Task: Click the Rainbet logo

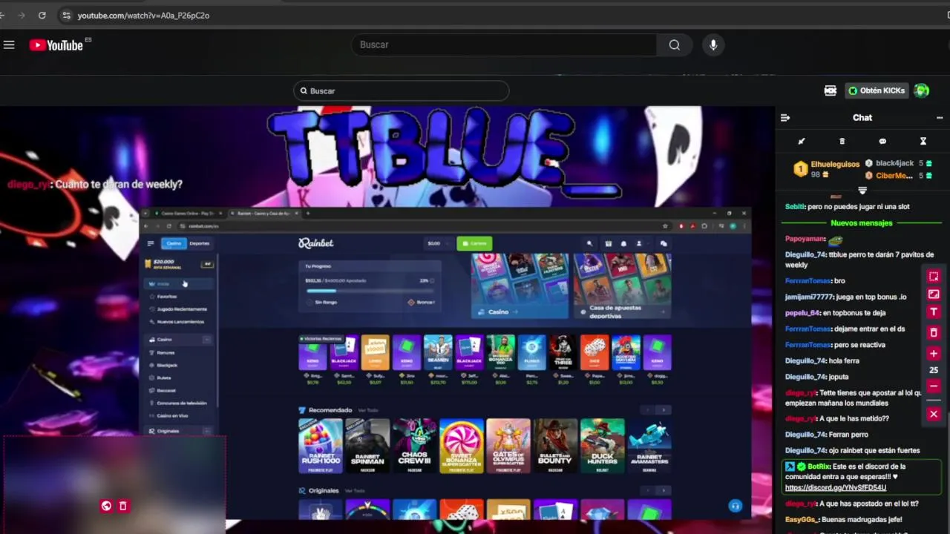Action: pyautogui.click(x=316, y=243)
